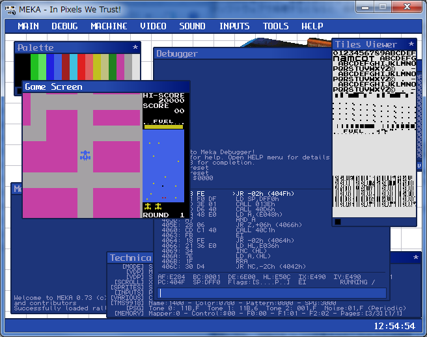
Task: Click the debugger command input field
Action: pyautogui.click(x=272, y=293)
